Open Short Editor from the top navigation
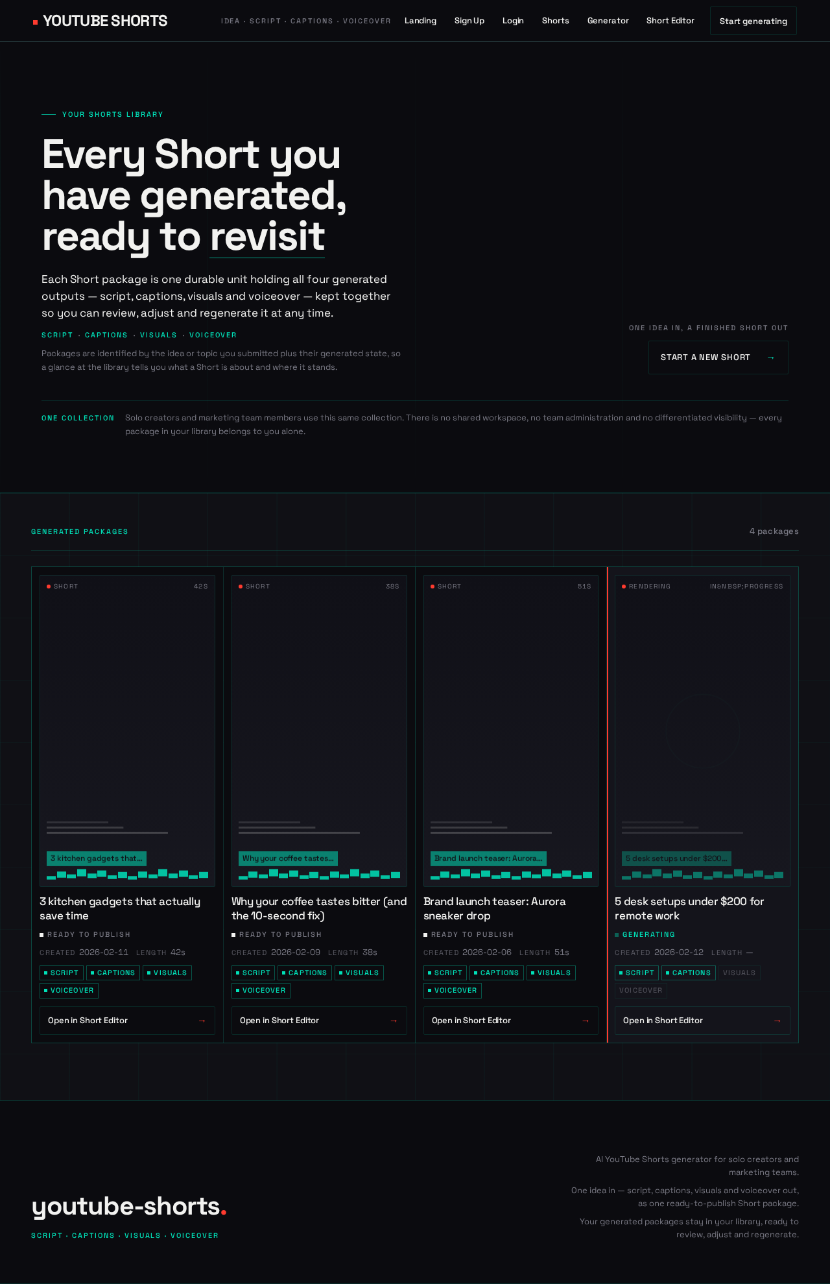Image resolution: width=830 pixels, height=1284 pixels. [670, 21]
